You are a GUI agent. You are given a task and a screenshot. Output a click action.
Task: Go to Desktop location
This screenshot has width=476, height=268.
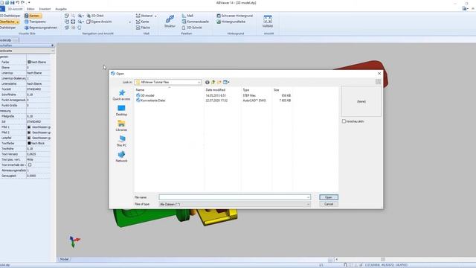pyautogui.click(x=121, y=110)
